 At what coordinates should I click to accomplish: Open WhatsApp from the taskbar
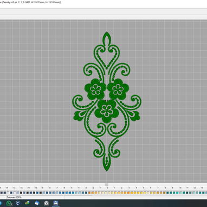tap(9, 203)
